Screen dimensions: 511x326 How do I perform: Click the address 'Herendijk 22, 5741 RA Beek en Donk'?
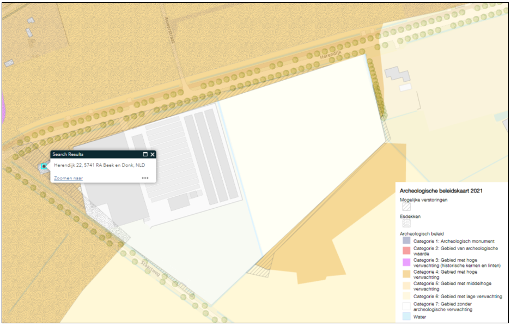coord(99,165)
